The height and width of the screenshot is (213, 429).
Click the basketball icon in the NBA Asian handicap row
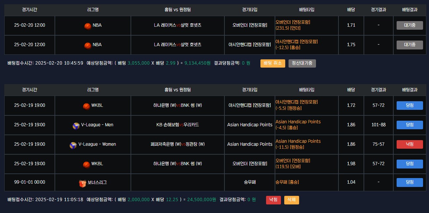[x=88, y=45]
